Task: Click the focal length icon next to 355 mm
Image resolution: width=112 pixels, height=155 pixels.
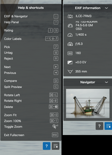Action: (x=70, y=71)
